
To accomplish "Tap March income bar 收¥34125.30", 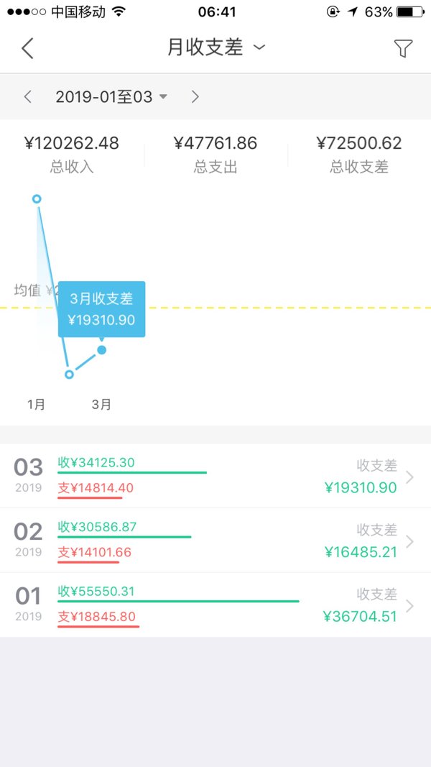I will point(131,466).
